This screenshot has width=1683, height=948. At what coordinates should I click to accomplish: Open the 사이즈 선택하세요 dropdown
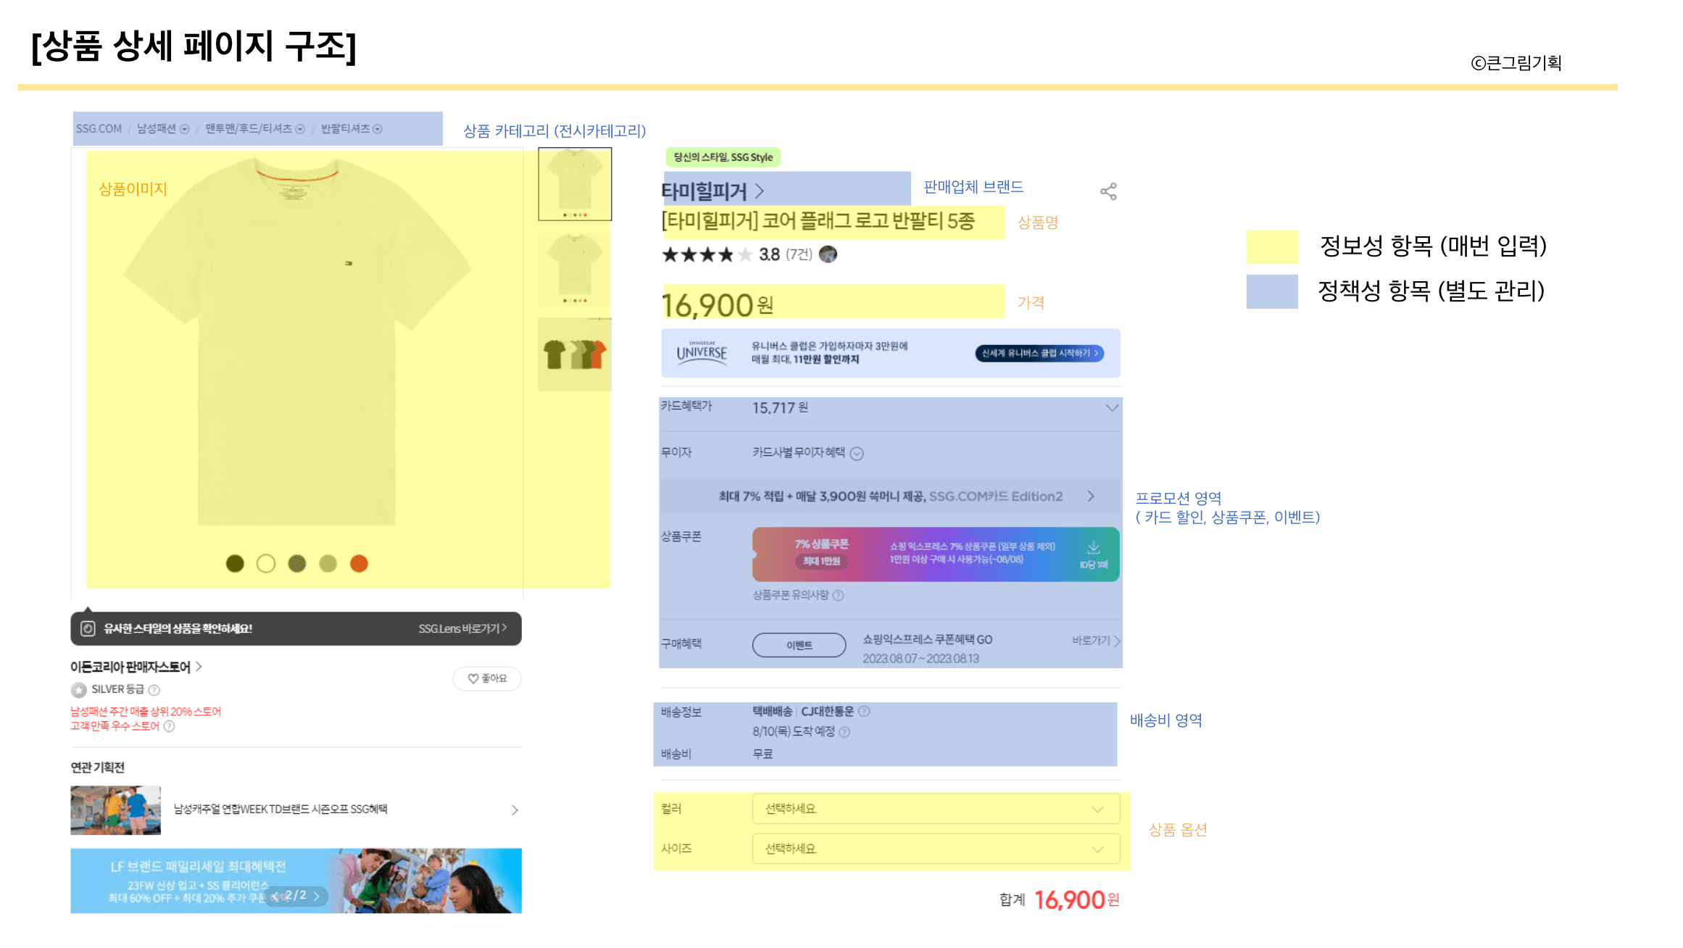(936, 849)
